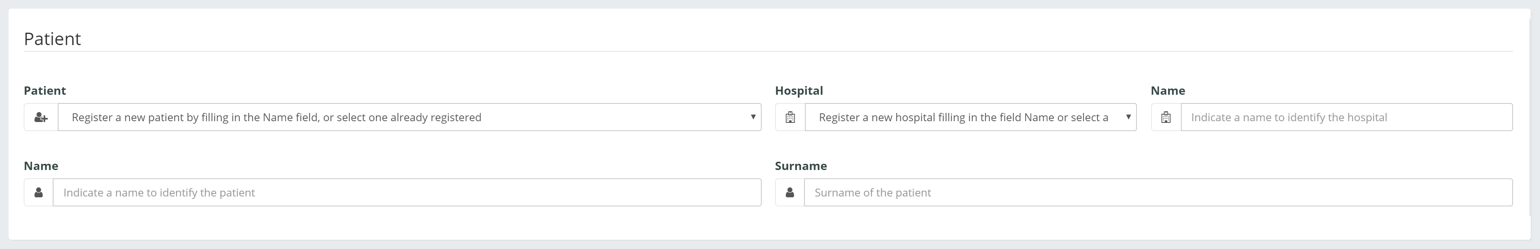
Task: Click the arrow at Hospital dropdown's right end
Action: click(1128, 117)
